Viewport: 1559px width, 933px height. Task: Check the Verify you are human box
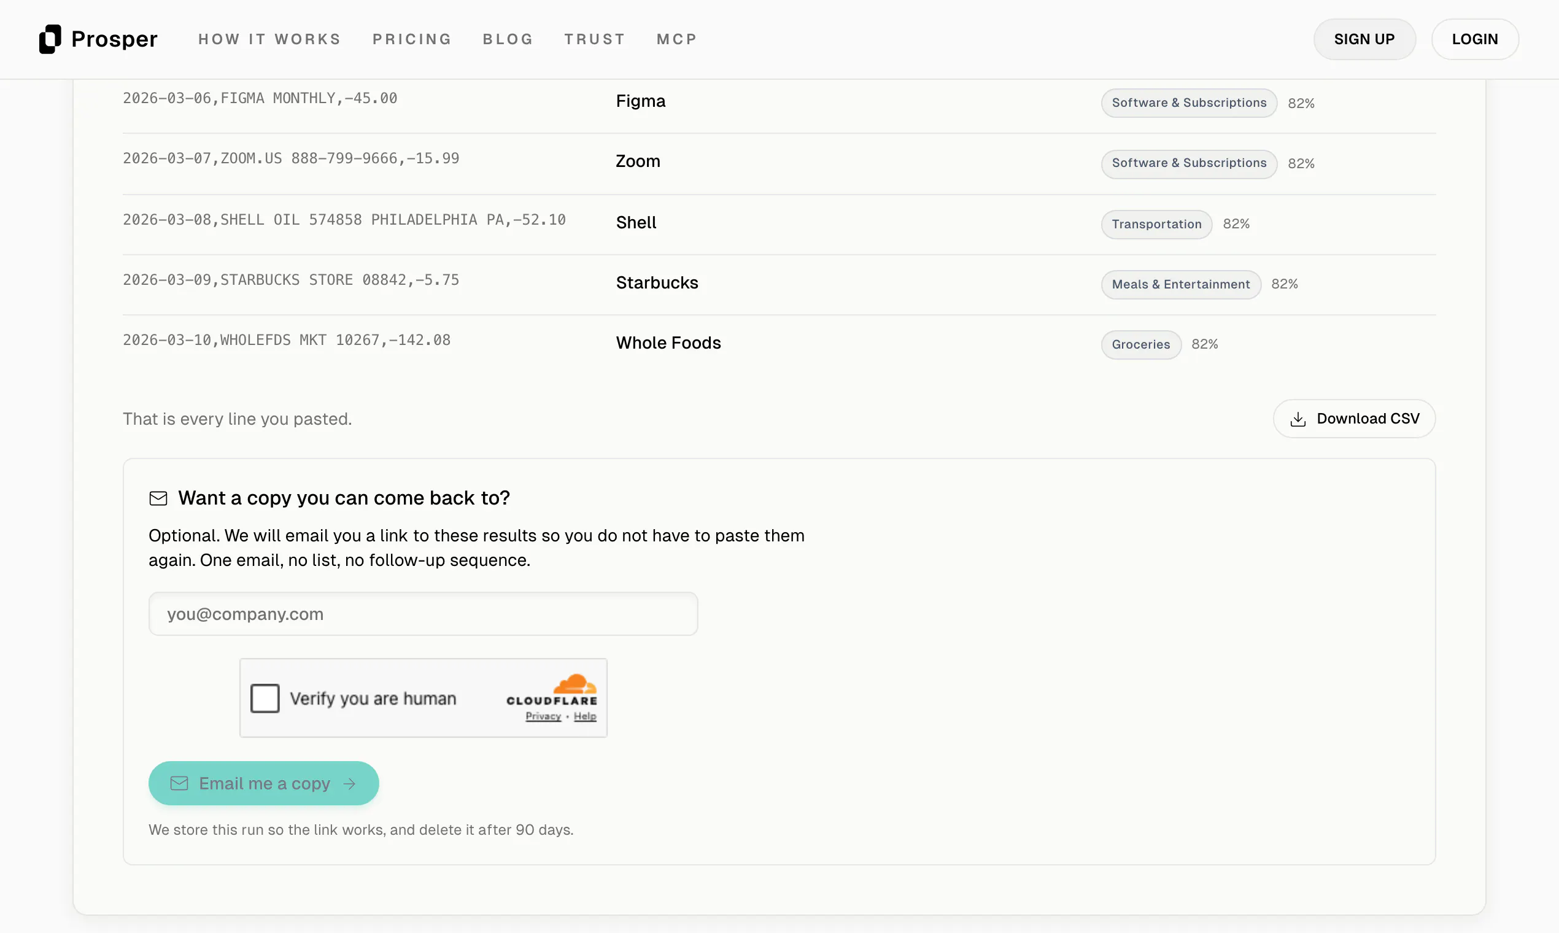coord(265,698)
